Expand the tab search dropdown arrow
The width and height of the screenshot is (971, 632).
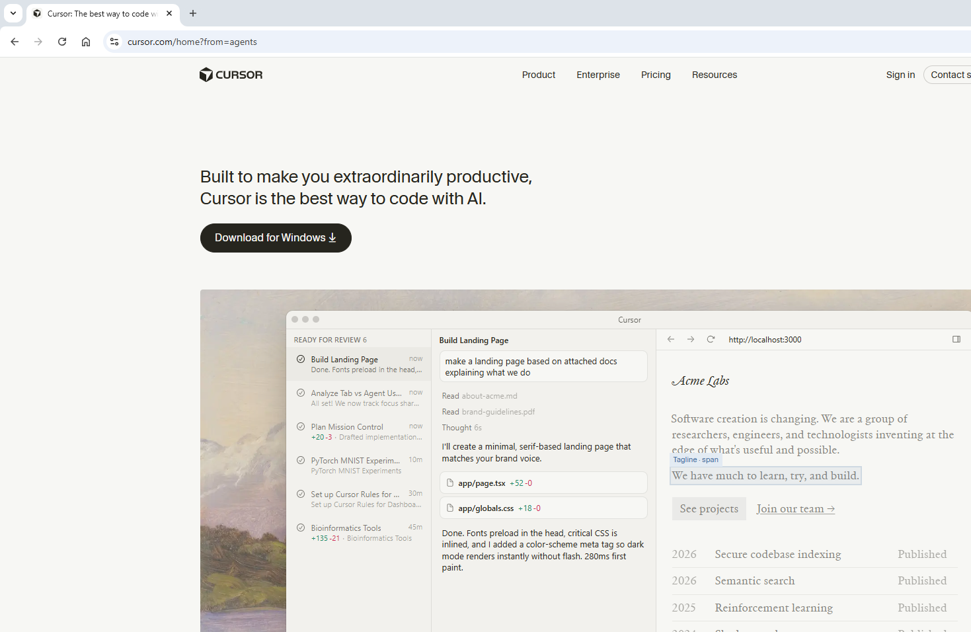coord(13,13)
